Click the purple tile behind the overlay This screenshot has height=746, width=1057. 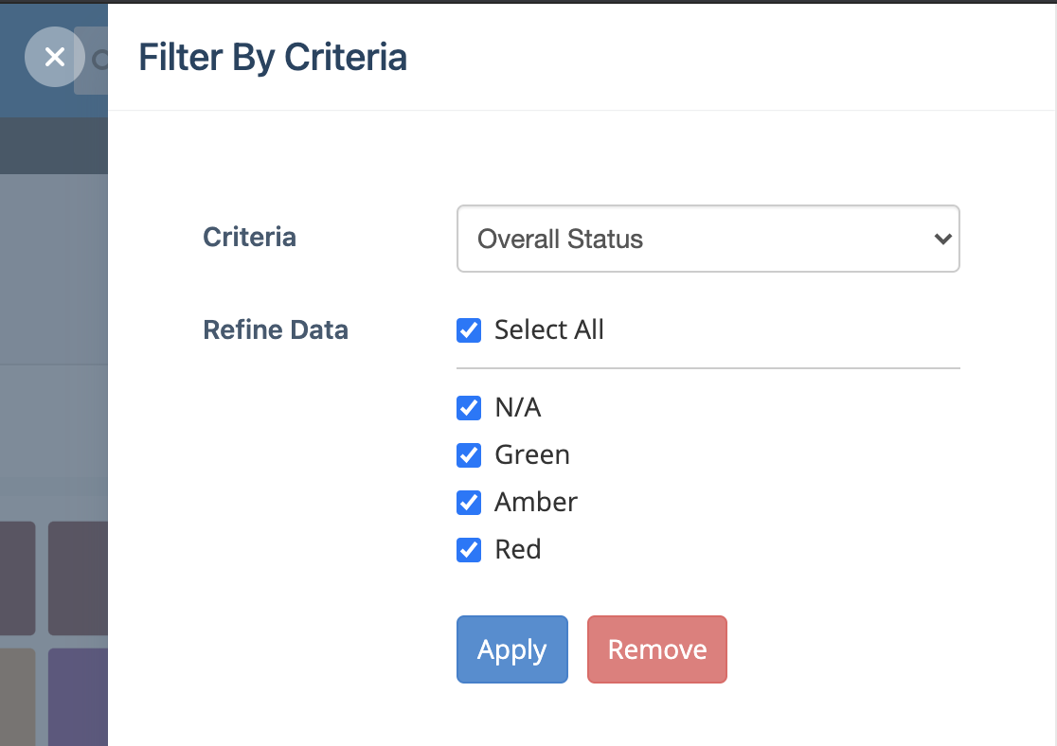tap(78, 696)
